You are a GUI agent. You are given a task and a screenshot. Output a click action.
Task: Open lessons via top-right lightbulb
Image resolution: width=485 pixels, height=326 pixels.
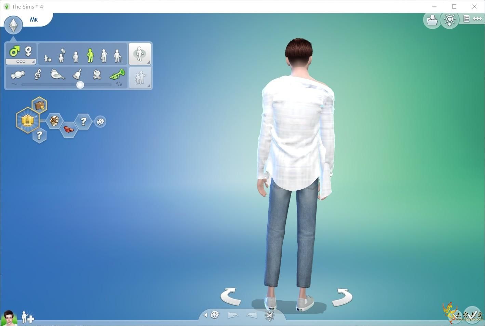[x=450, y=19]
